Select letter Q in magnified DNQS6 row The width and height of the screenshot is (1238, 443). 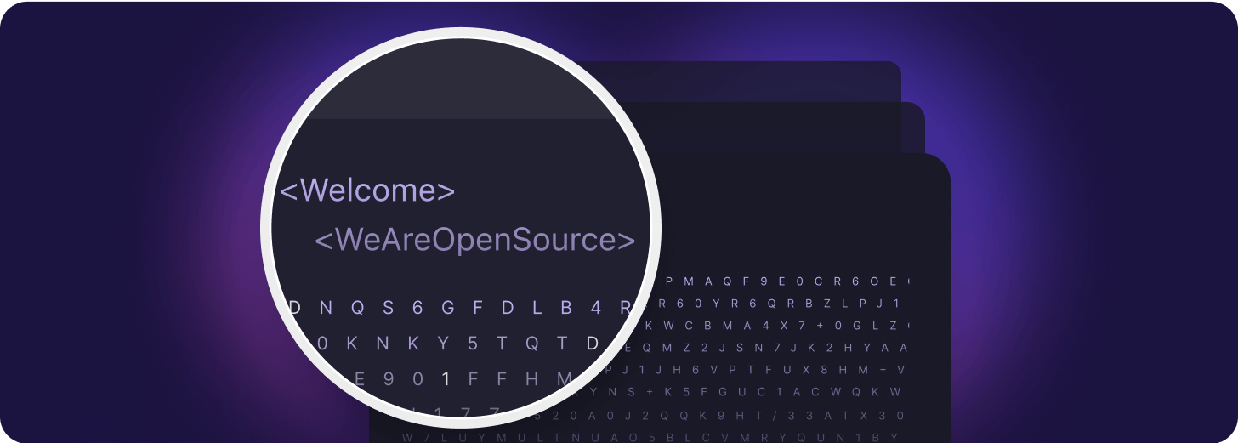pyautogui.click(x=357, y=308)
